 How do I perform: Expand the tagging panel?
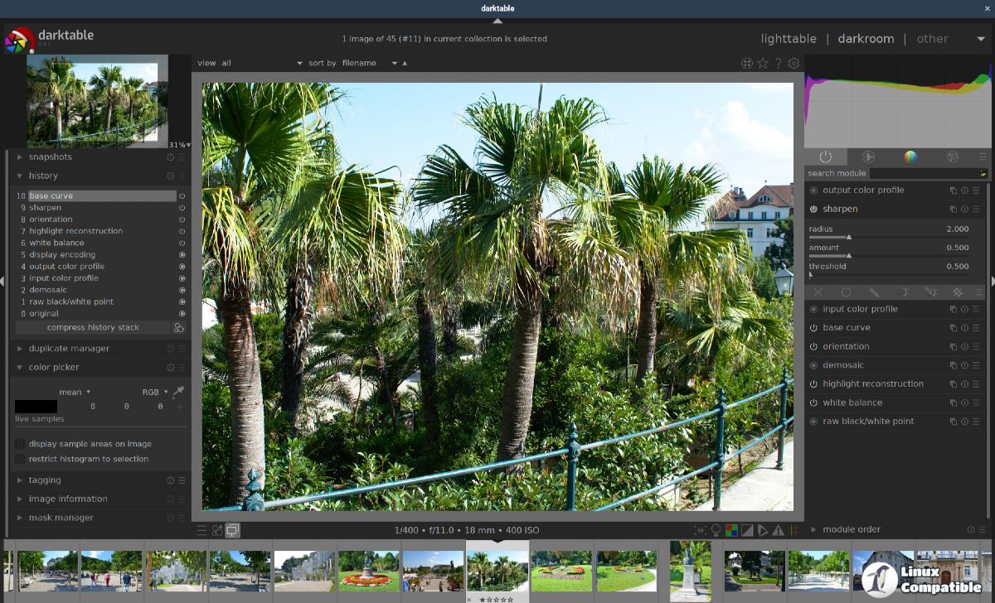45,480
